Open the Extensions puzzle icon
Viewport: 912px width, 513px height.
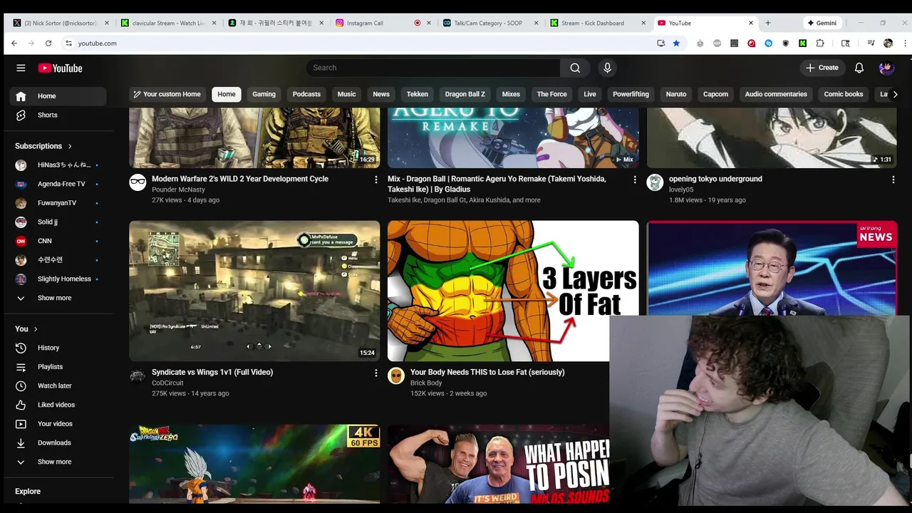[820, 43]
